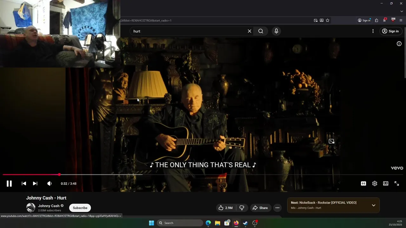Click the install/download page icon in address bar
406x228 pixels.
click(x=322, y=20)
